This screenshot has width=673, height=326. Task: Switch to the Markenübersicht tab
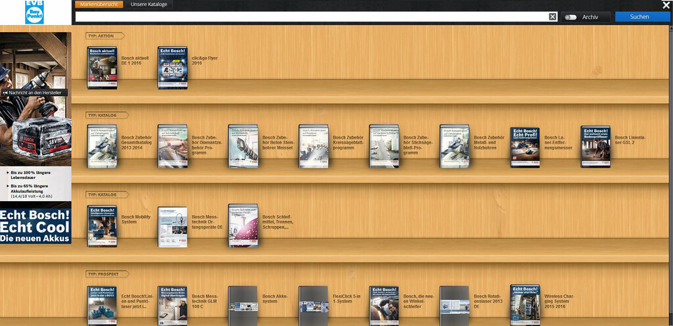tap(99, 5)
